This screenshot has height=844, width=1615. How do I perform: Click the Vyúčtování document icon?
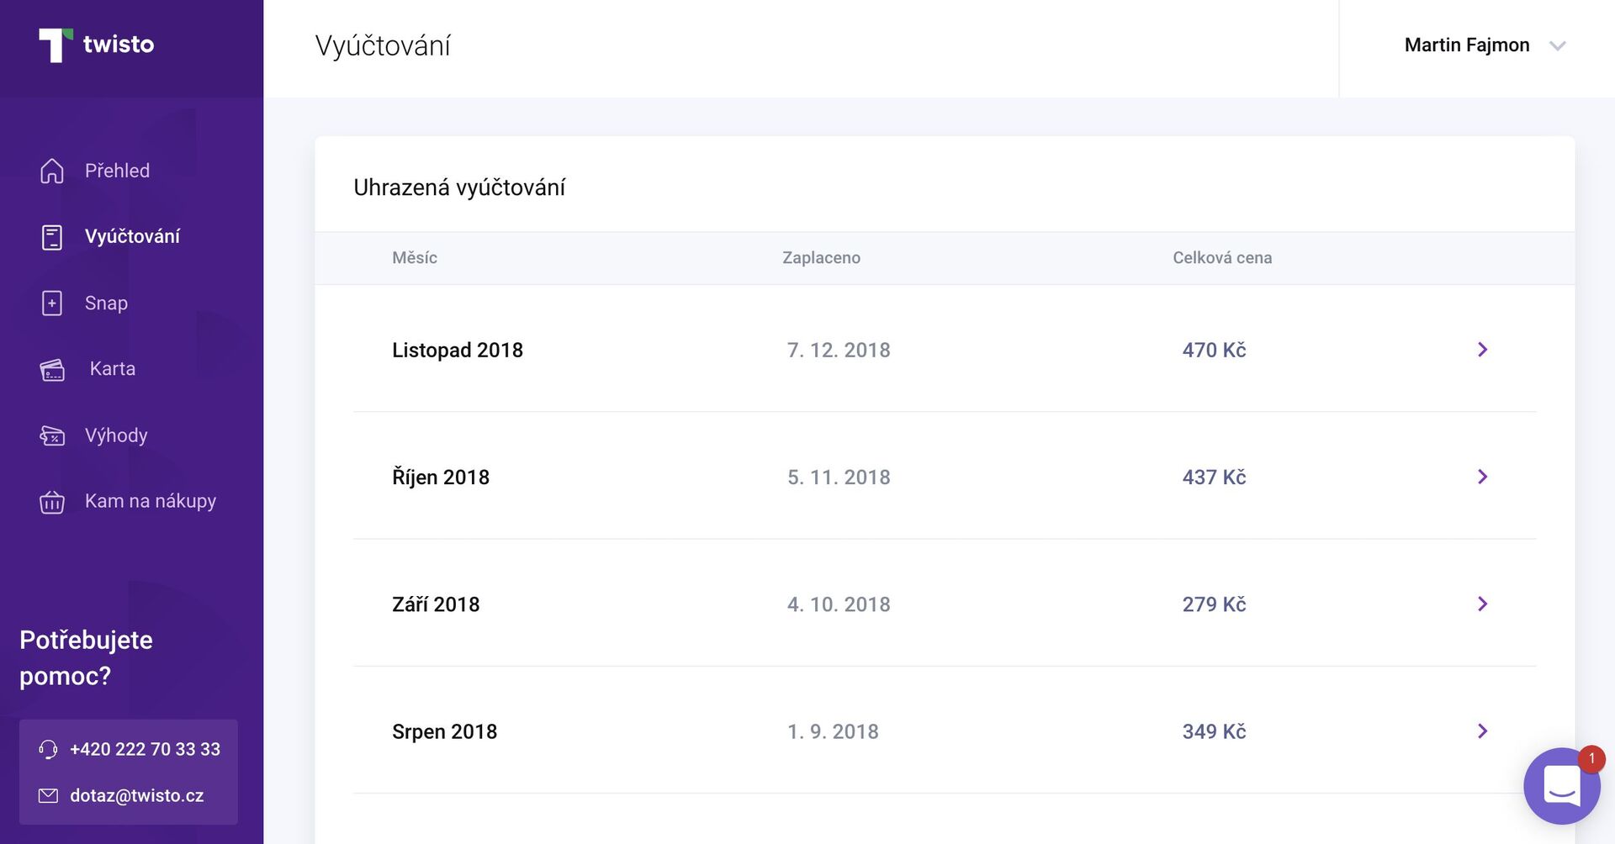click(52, 237)
